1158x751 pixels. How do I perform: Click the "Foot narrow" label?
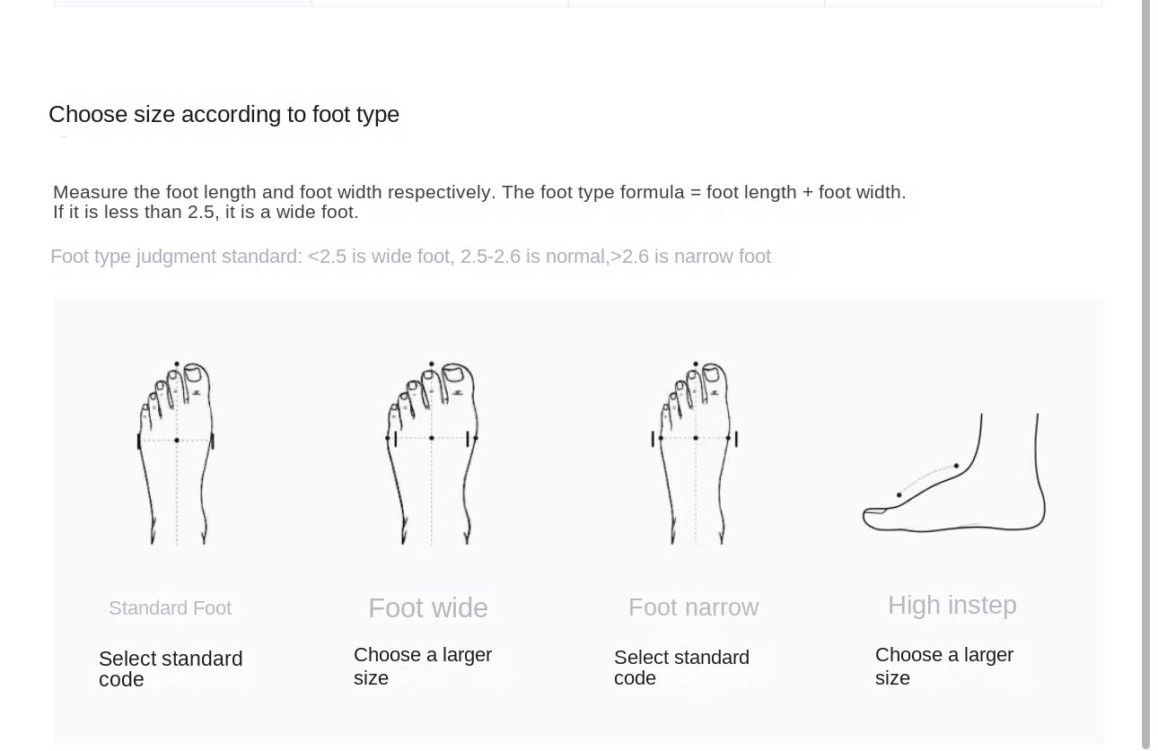click(693, 607)
